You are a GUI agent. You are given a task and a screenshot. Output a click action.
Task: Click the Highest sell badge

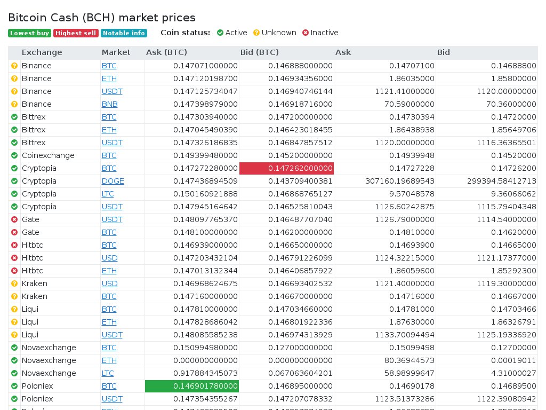click(76, 33)
